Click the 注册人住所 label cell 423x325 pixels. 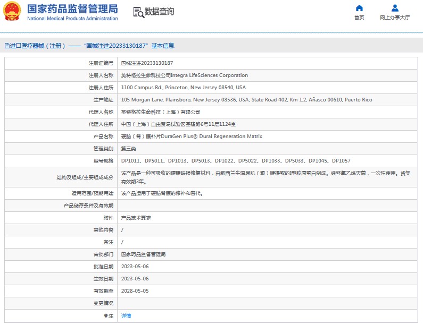[61, 88]
